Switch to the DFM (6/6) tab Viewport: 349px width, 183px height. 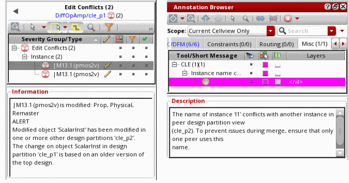pyautogui.click(x=185, y=44)
